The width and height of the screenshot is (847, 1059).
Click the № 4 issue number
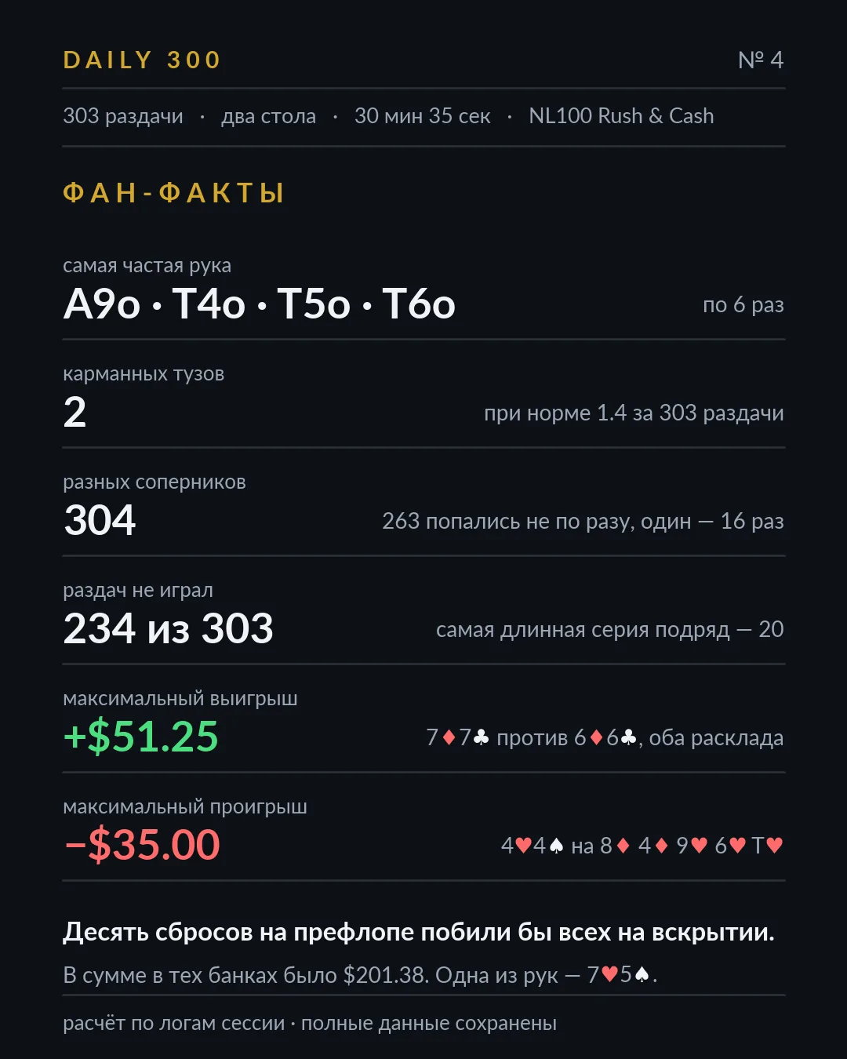[761, 60]
